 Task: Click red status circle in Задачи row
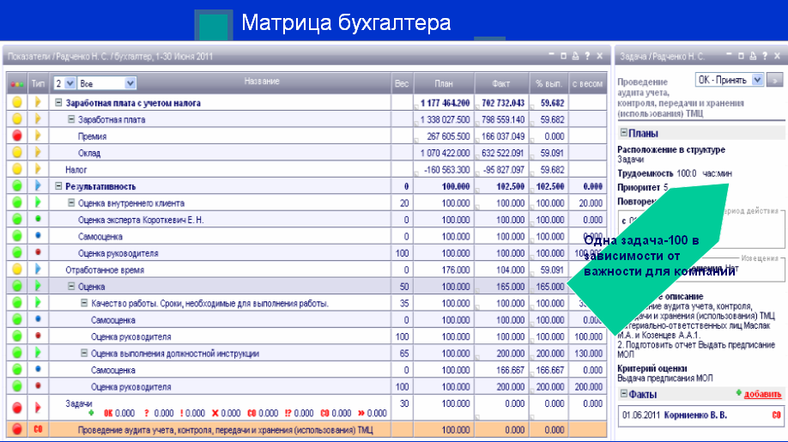17,408
